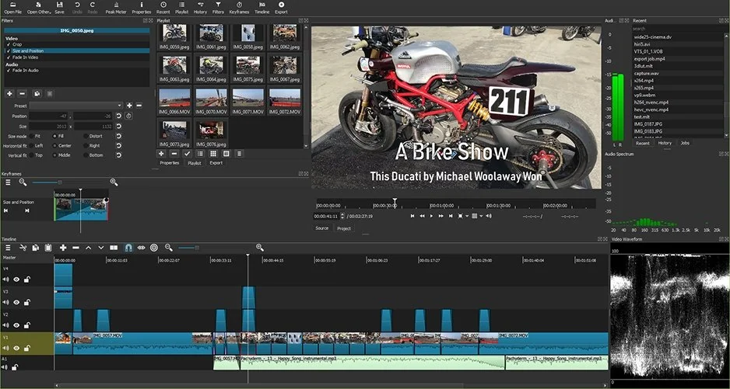Save the project using the Save icon
Screen dimensions: 730x389
60,8
